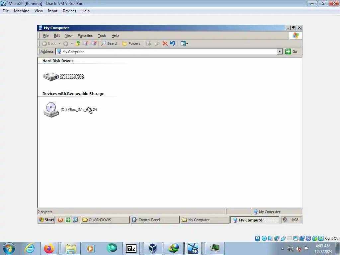Select the (D:) VBox_GAs CD drive icon

coord(51,110)
